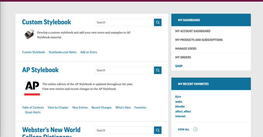The image size is (263, 137).
Task: Select My Products and Subscriptions menu item
Action: click(x=211, y=40)
